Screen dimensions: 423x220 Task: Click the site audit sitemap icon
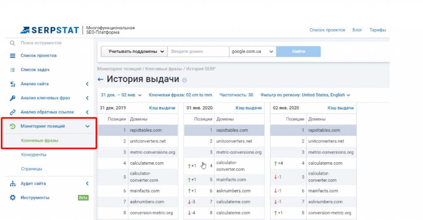click(x=13, y=184)
